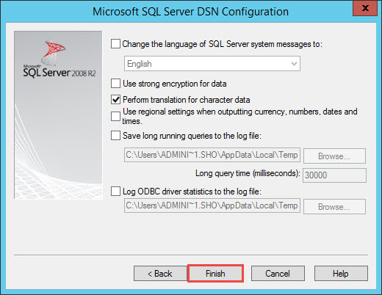The image size is (382, 295).
Task: Click the Microsoft SQL Server DSN Configuration title
Action: click(190, 12)
